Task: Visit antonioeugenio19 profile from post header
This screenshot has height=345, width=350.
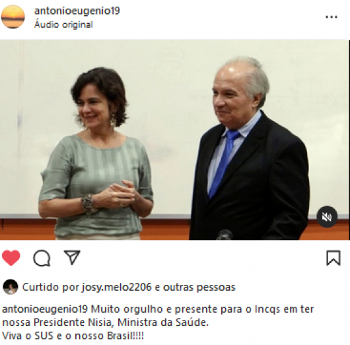Action: pyautogui.click(x=77, y=11)
